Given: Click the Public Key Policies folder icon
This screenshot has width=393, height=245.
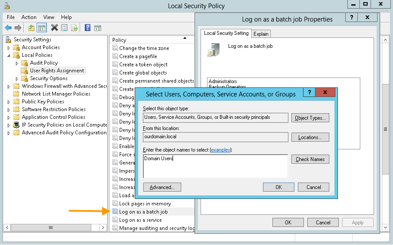Looking at the screenshot, I should [16, 102].
